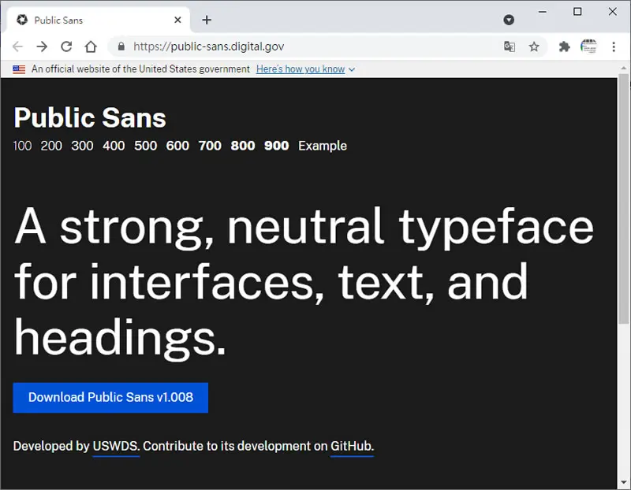The width and height of the screenshot is (631, 490).
Task: Follow the USWDS link
Action: [x=116, y=446]
